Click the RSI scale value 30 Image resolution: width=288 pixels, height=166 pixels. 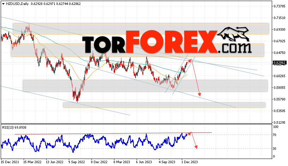[274, 149]
